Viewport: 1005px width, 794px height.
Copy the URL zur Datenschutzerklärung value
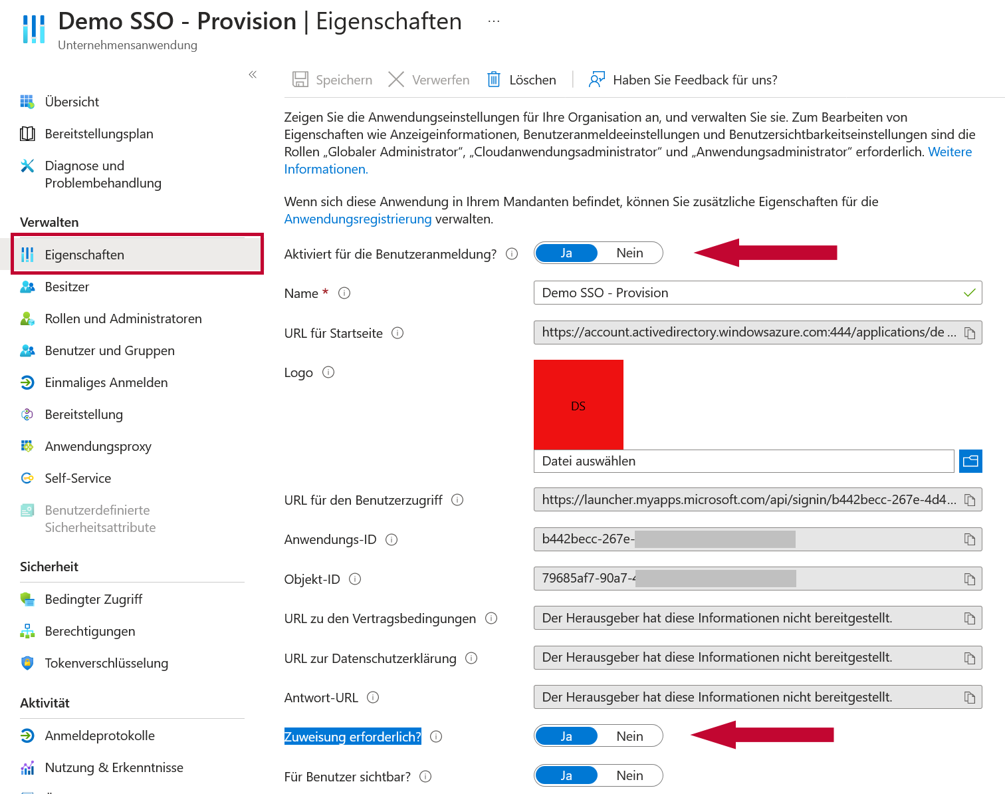point(970,658)
